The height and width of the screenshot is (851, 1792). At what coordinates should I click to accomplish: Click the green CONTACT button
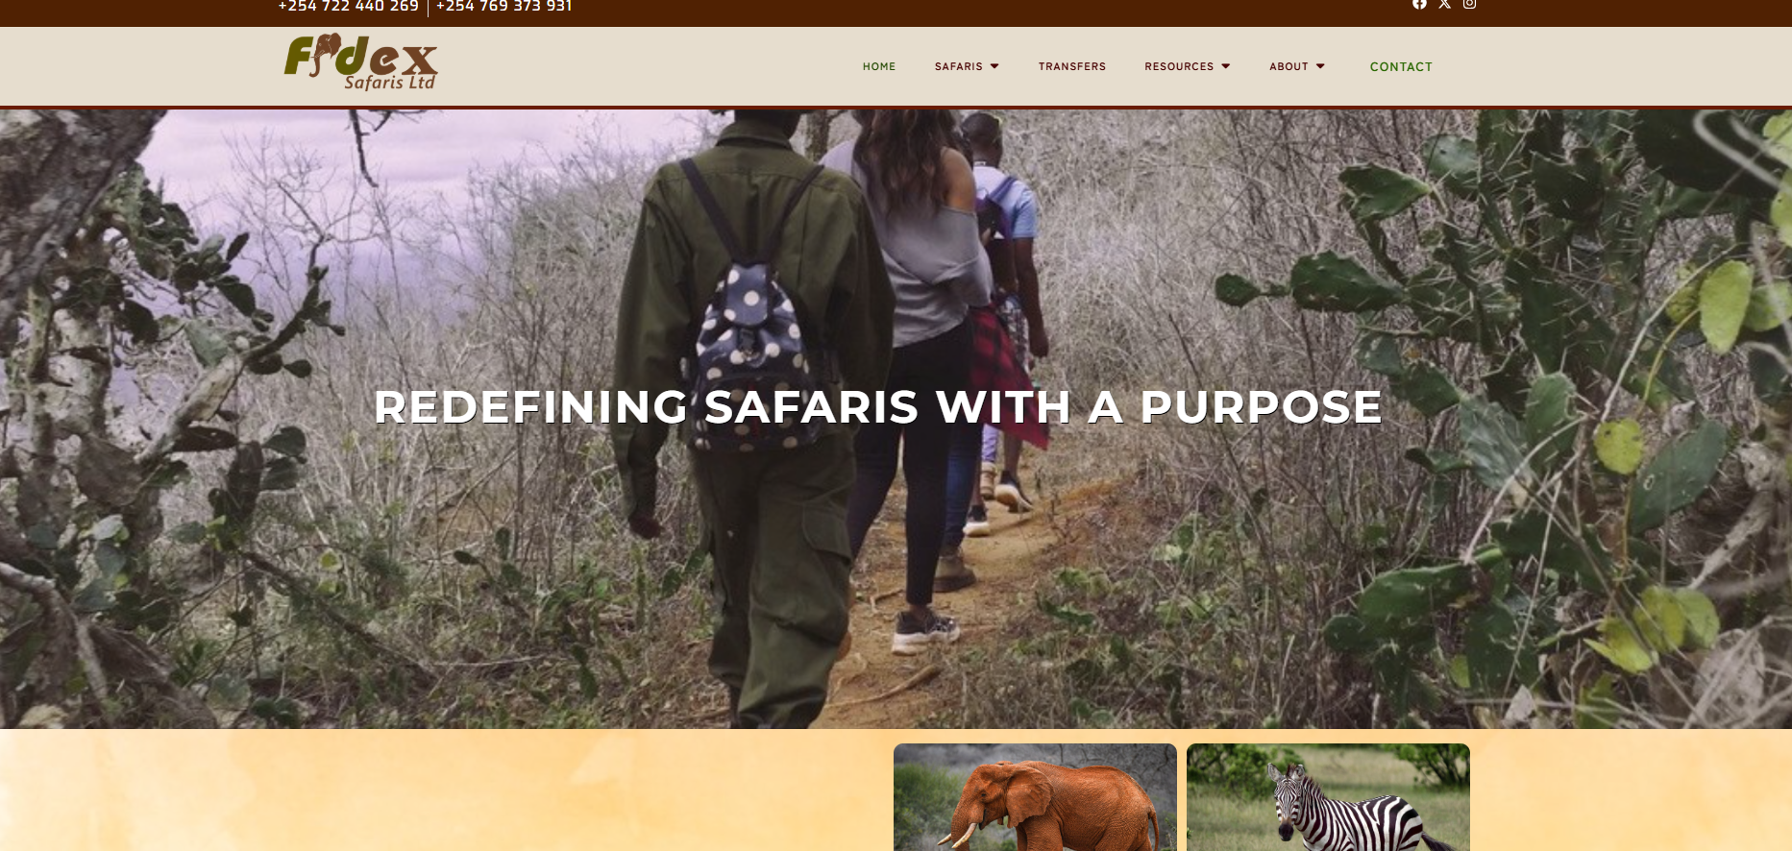point(1401,66)
